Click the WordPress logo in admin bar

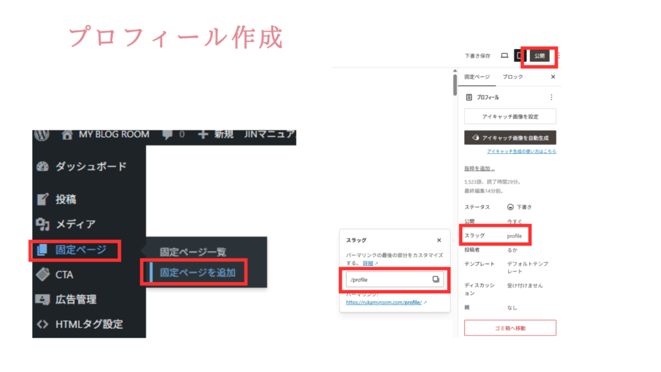pos(42,135)
